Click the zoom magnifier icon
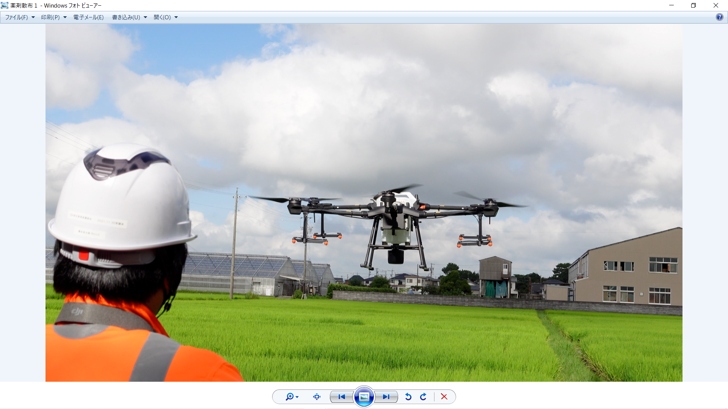This screenshot has width=728, height=409. [x=290, y=397]
